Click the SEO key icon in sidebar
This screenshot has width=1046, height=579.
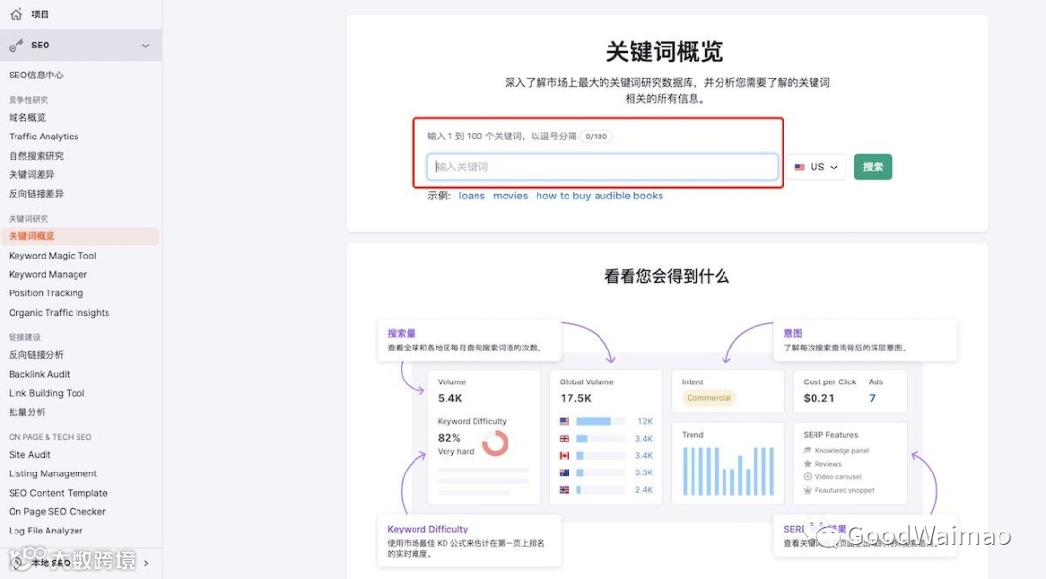16,46
